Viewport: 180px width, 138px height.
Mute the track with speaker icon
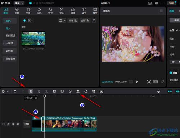tap(18, 124)
